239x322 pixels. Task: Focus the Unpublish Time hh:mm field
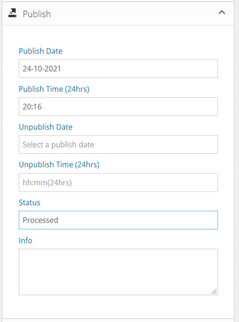(118, 183)
